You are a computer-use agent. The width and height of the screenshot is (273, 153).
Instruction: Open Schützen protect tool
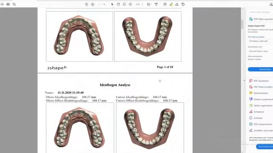click(256, 118)
